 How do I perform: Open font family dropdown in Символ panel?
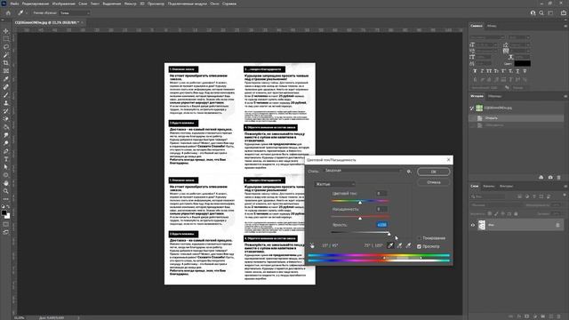tap(487, 37)
